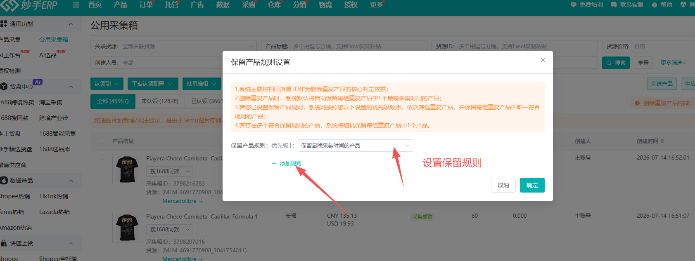The width and height of the screenshot is (695, 261).
Task: Click plus after first Mercadolibre link
Action: click(201, 201)
